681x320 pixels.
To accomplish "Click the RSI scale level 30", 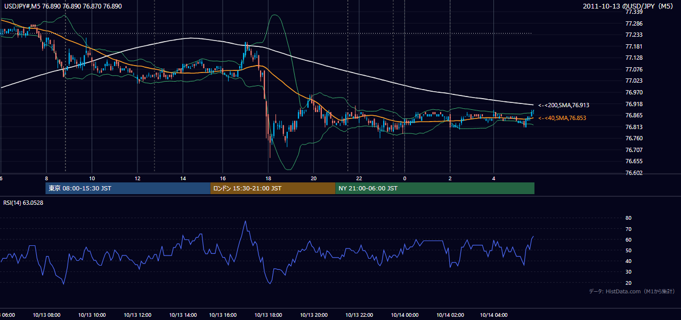I will (628, 271).
